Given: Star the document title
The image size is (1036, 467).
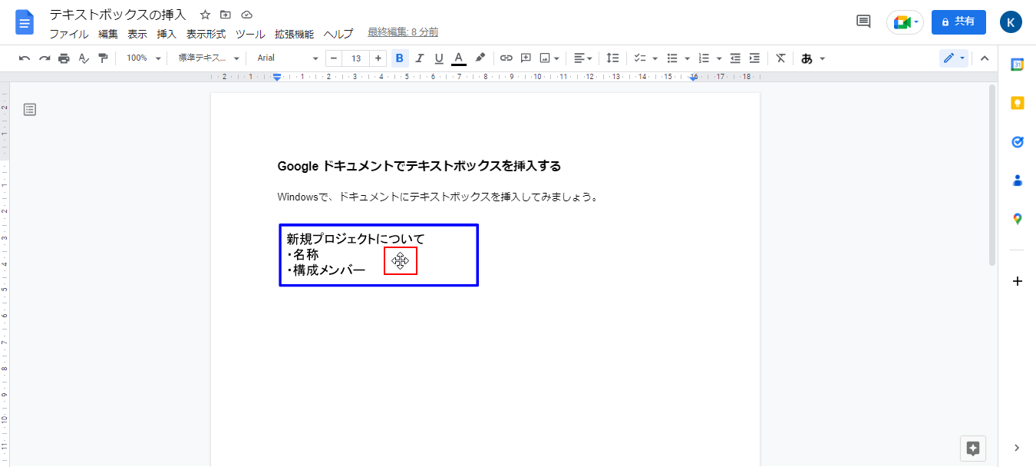Looking at the screenshot, I should pos(205,15).
